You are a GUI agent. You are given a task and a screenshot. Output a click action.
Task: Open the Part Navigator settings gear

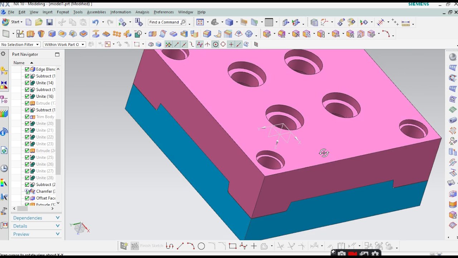(x=3, y=54)
